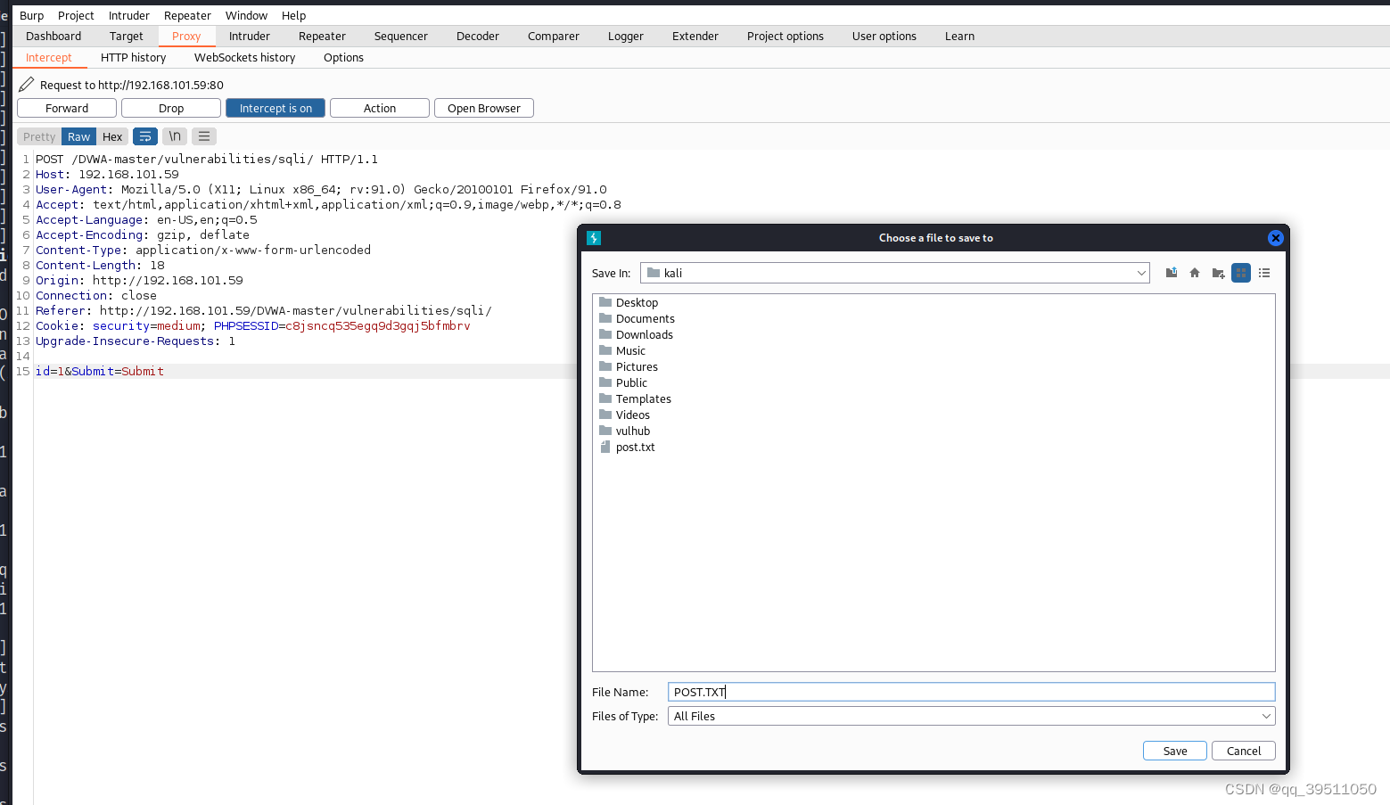
Task: Open the HTTP history sub-tab
Action: pos(134,57)
